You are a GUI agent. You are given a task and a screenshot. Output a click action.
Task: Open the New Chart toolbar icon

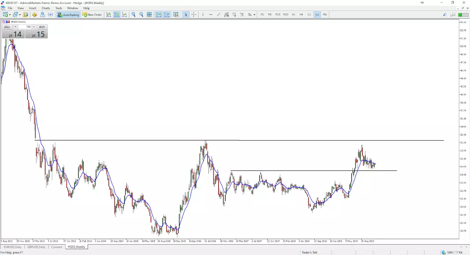coord(5,15)
